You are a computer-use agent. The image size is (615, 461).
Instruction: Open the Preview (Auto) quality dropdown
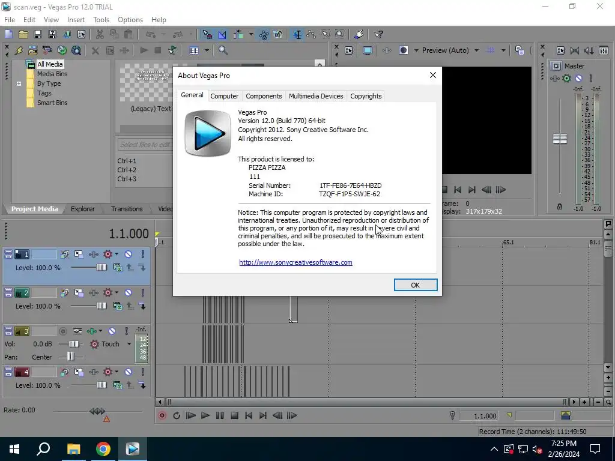pyautogui.click(x=476, y=50)
